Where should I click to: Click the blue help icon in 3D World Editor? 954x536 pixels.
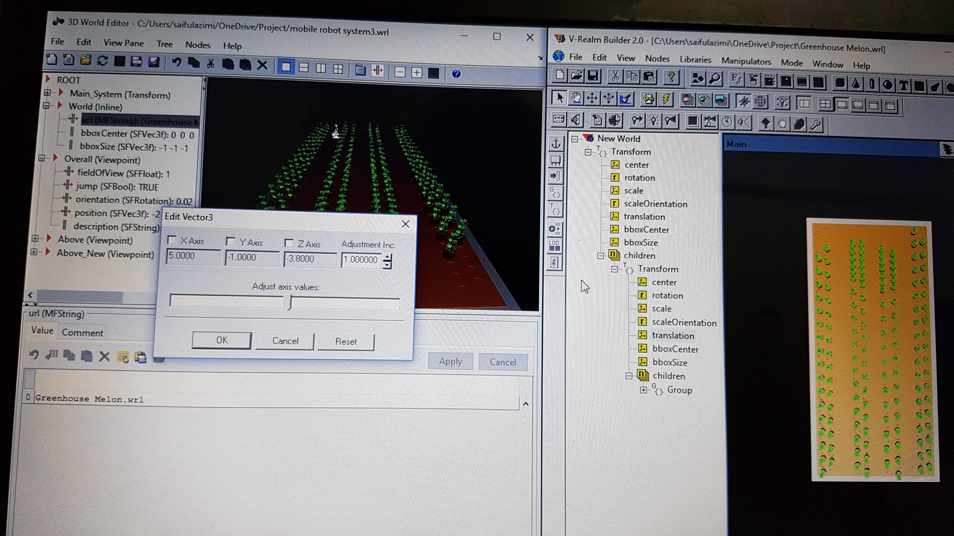coord(456,74)
